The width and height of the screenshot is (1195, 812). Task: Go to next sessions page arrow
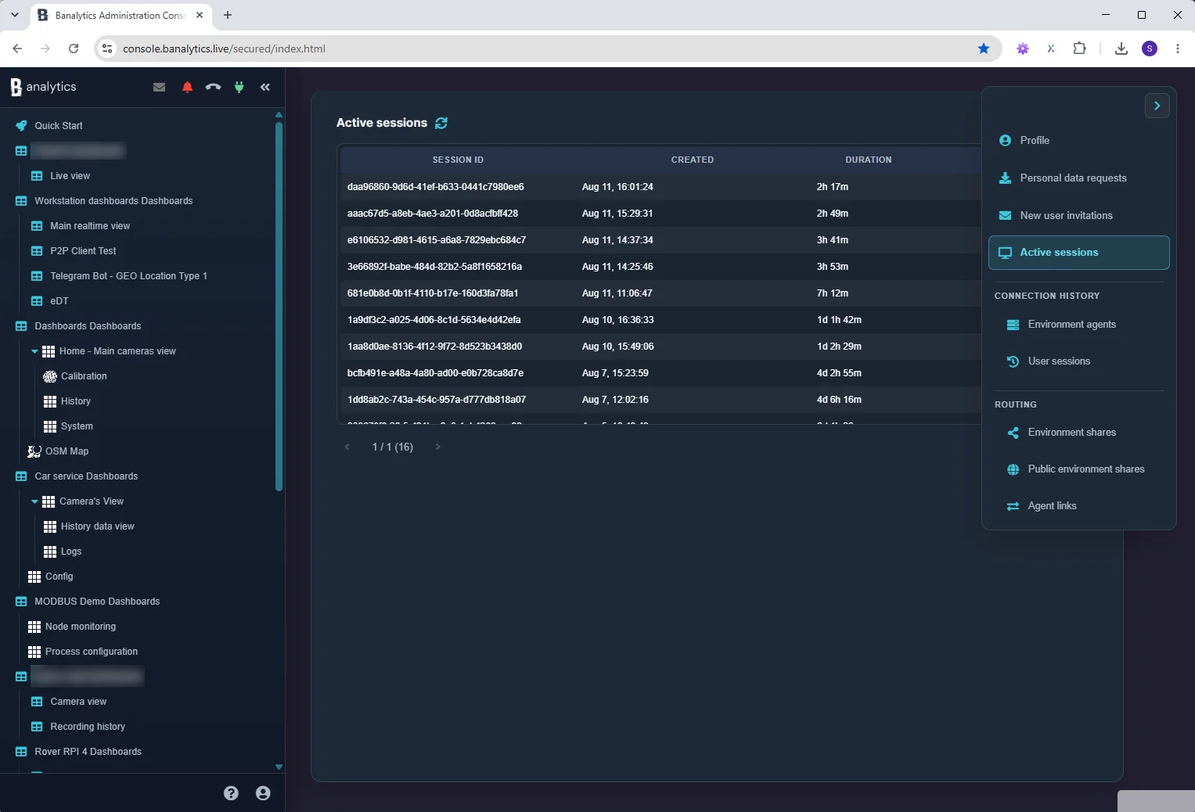tap(438, 447)
